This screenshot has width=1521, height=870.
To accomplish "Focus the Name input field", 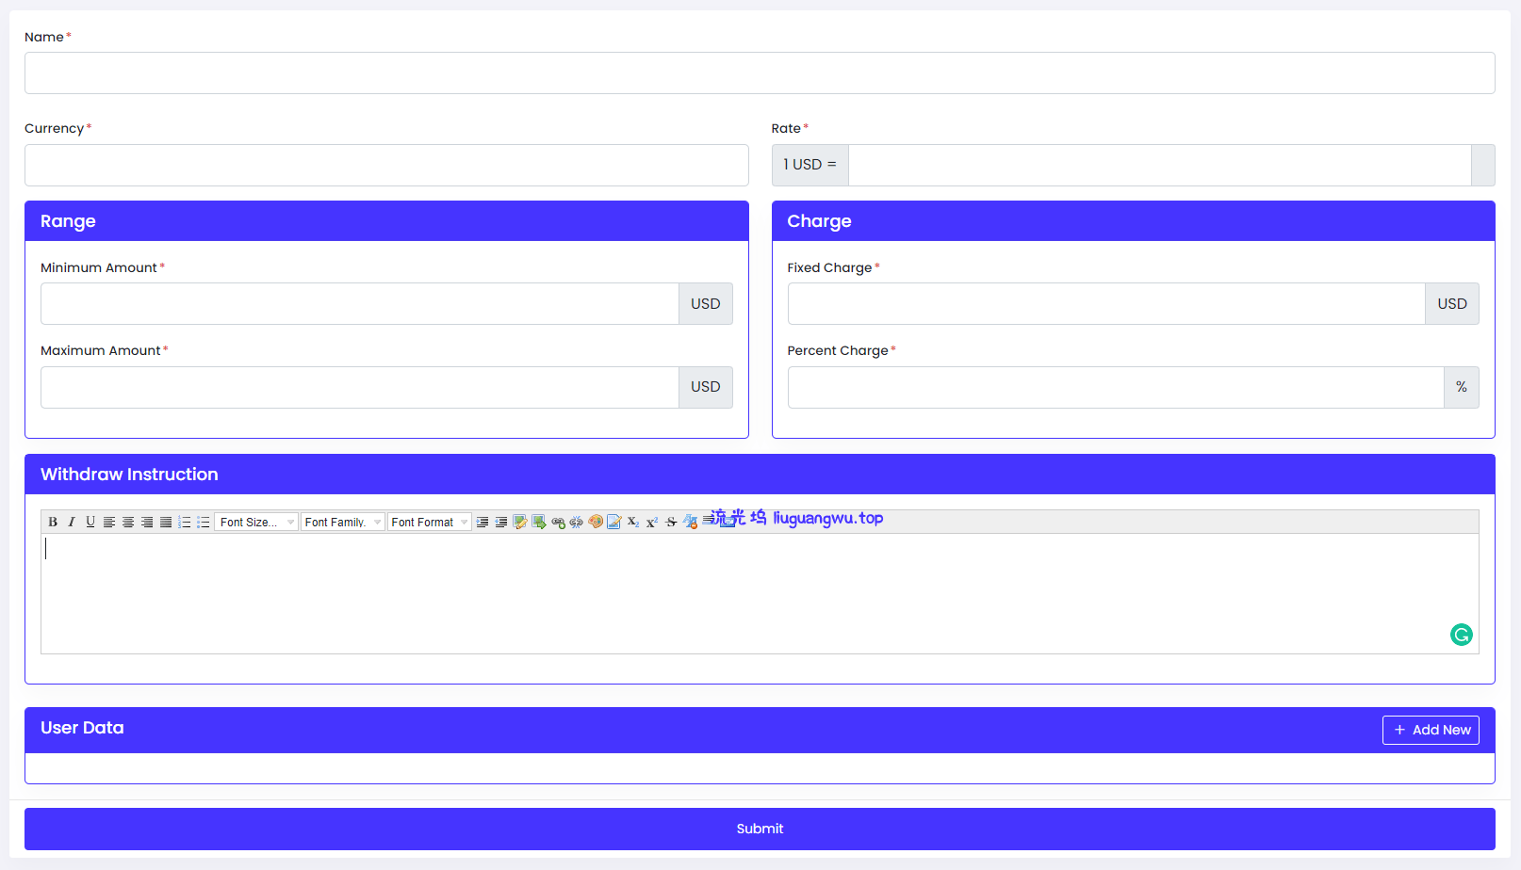I will 760,73.
